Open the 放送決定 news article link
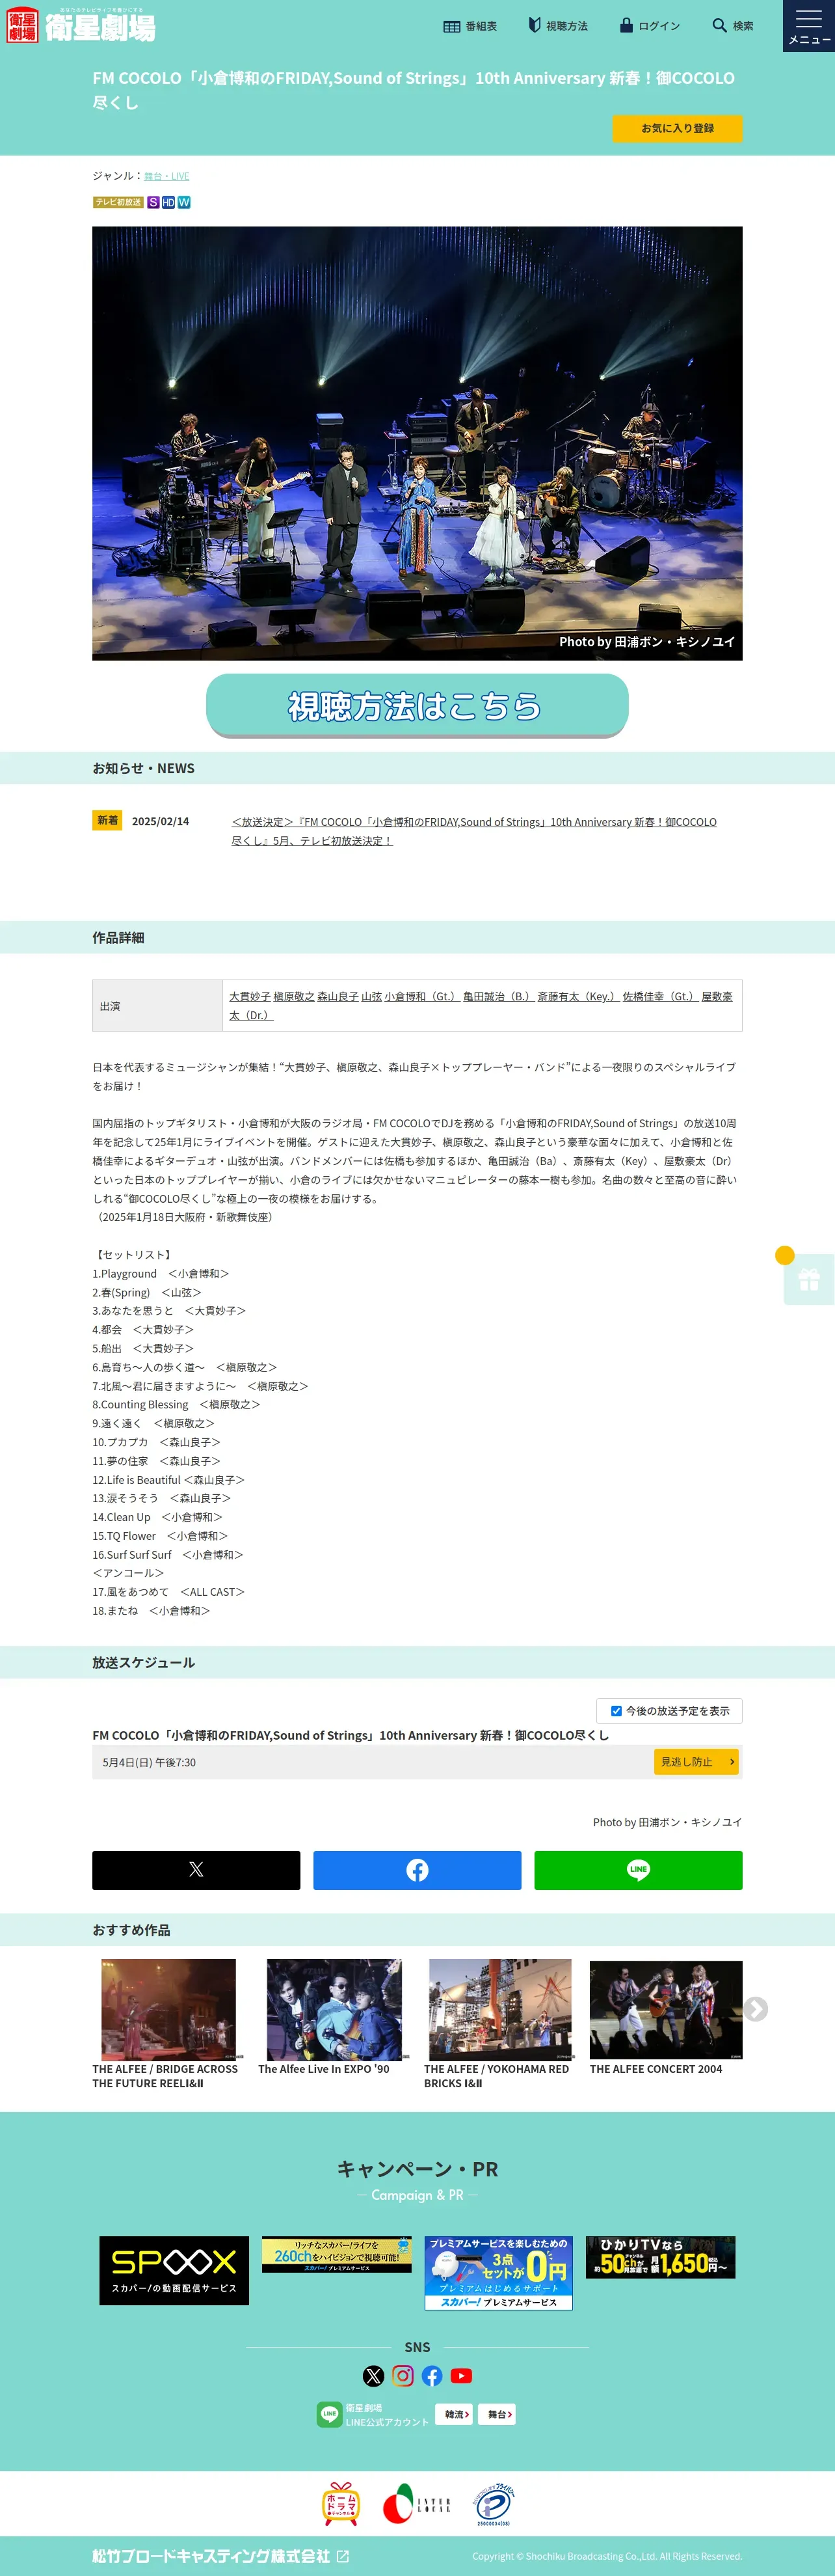The image size is (835, 2576). 475,831
